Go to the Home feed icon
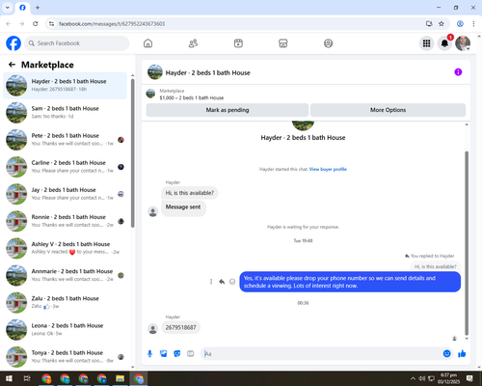This screenshot has height=386, width=482. pos(147,43)
